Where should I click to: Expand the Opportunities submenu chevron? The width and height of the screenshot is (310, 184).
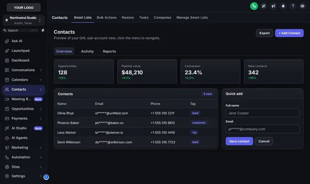(41, 109)
